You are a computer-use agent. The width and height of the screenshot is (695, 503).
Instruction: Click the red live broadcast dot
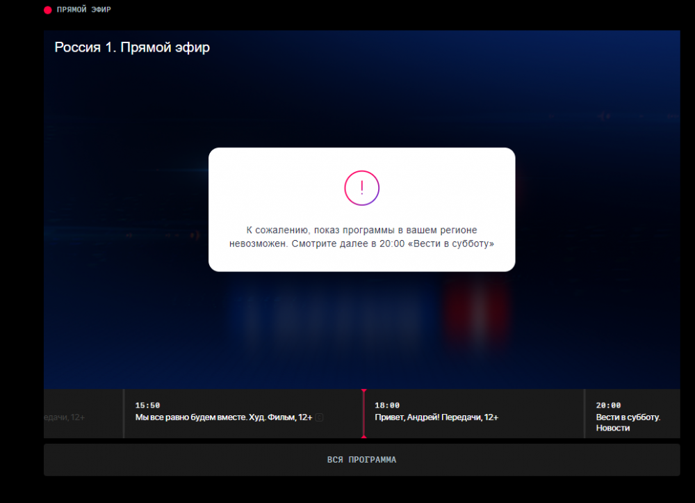tap(48, 10)
